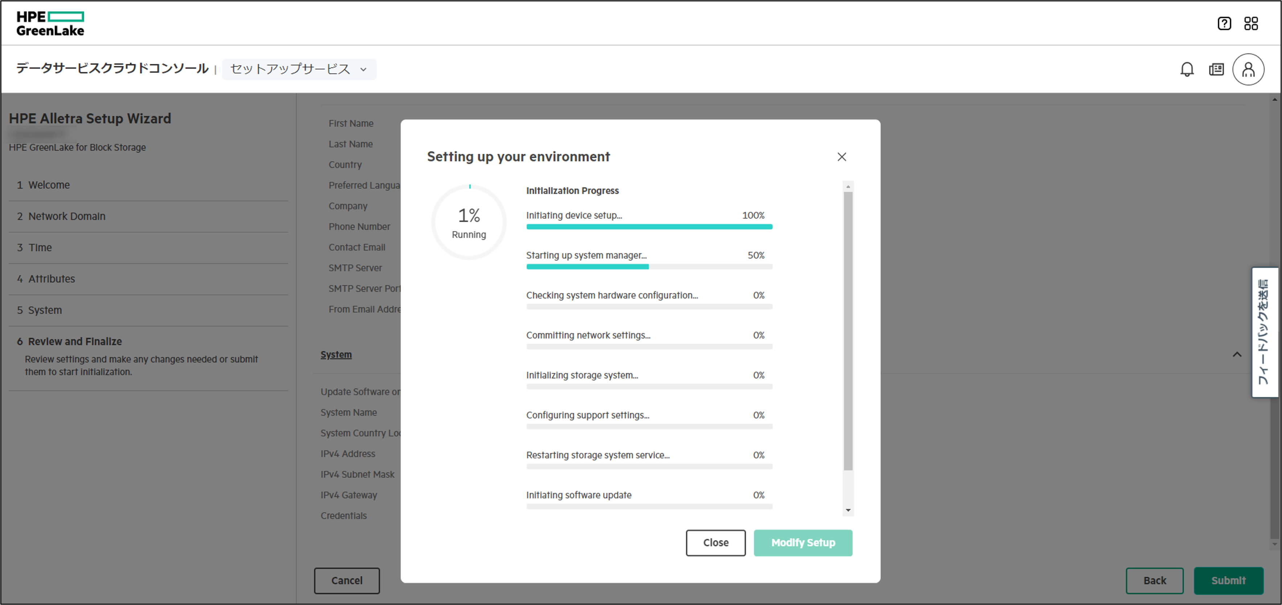Open the notifications bell icon
This screenshot has height=605, width=1282.
(1187, 69)
